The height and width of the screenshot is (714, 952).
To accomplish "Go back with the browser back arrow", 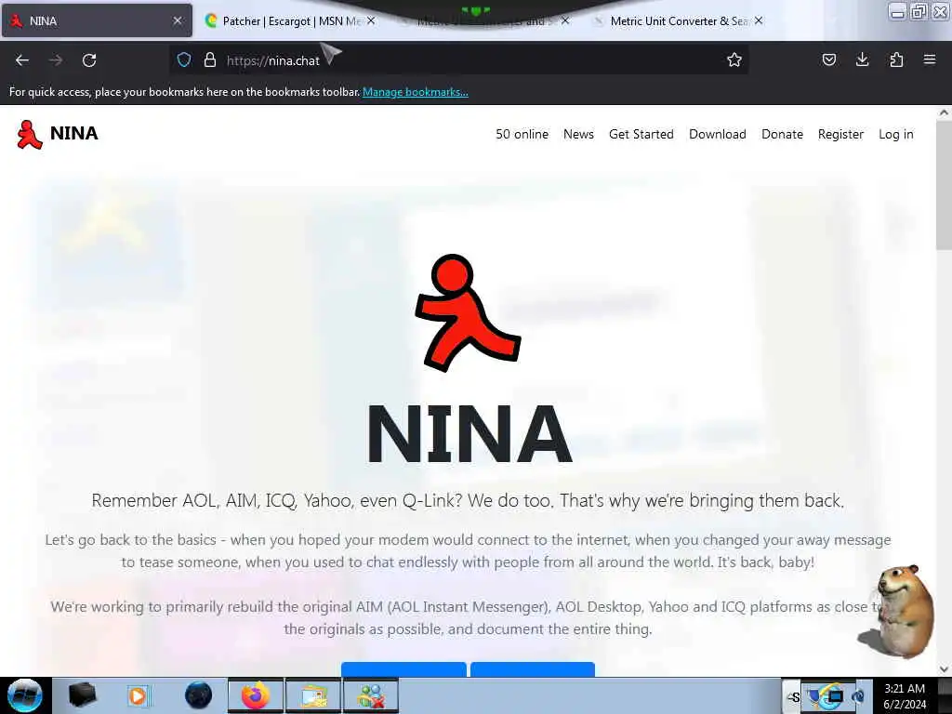I will click(x=22, y=60).
